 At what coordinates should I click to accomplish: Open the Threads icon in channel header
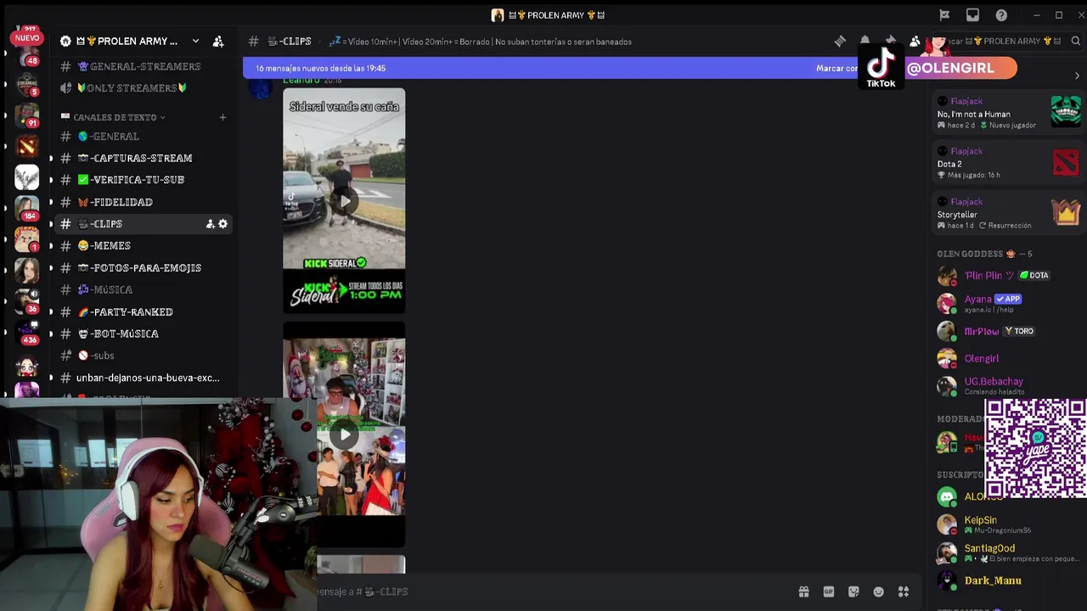[x=840, y=41]
